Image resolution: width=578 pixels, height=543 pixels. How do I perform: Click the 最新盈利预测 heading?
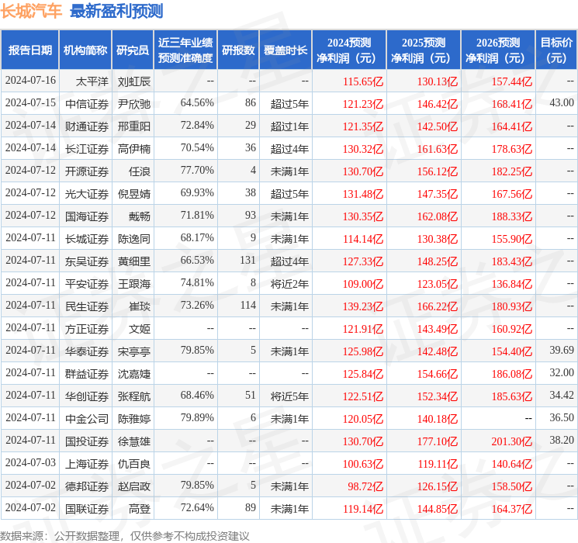click(116, 11)
